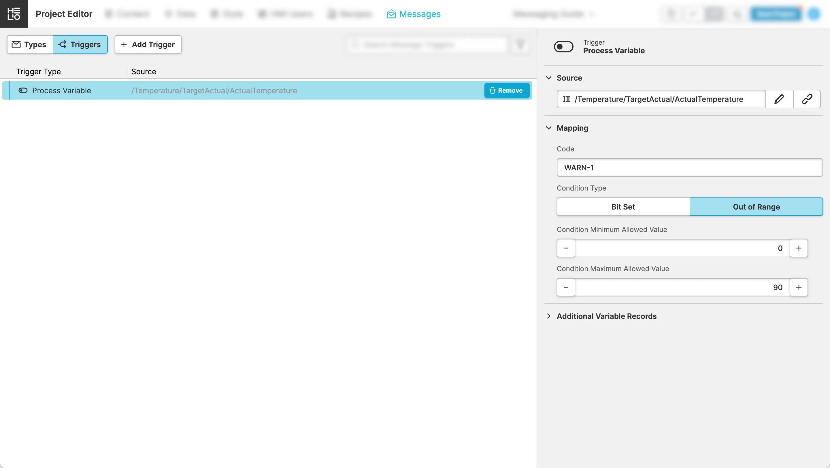Switch to the Types tab
Screen dimensions: 830x468
click(x=30, y=44)
